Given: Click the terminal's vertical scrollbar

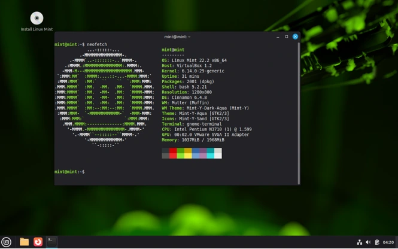Looking at the screenshot, I should [x=299, y=113].
